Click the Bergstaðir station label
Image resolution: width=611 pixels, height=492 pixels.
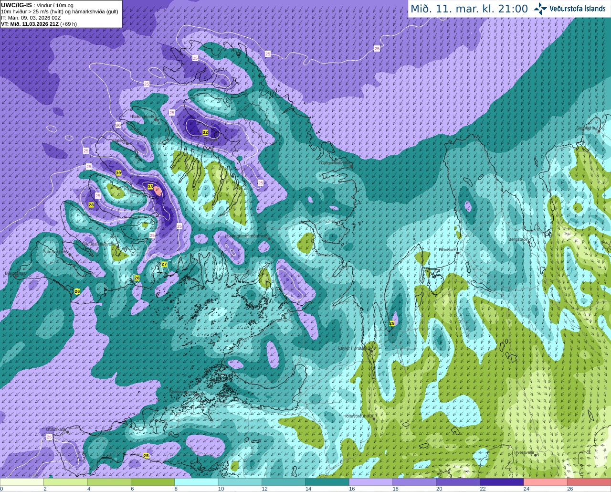pos(518,239)
